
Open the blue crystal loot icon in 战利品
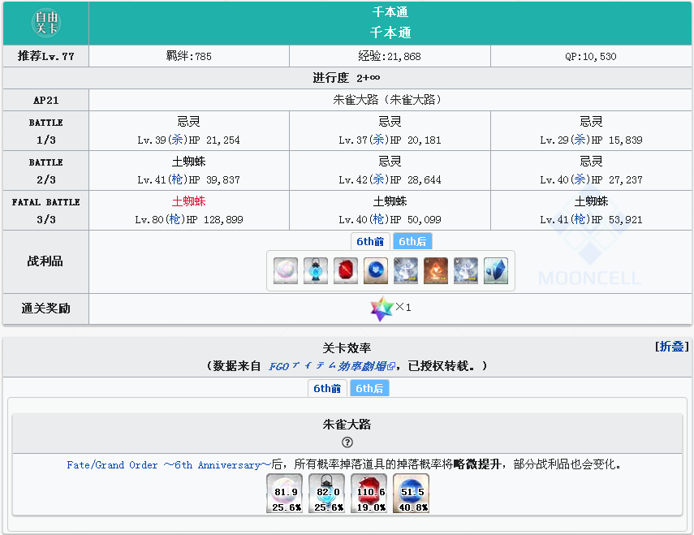pyautogui.click(x=496, y=270)
